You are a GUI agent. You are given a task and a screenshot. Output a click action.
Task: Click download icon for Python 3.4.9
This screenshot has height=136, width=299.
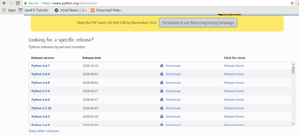pos(162,83)
